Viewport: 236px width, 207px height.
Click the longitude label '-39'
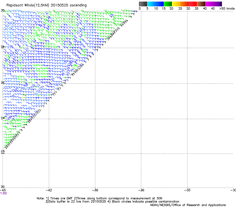(95, 190)
